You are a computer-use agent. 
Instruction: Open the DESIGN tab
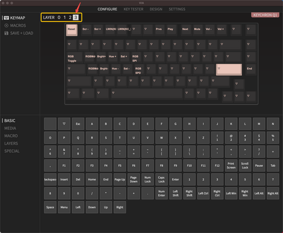point(156,9)
